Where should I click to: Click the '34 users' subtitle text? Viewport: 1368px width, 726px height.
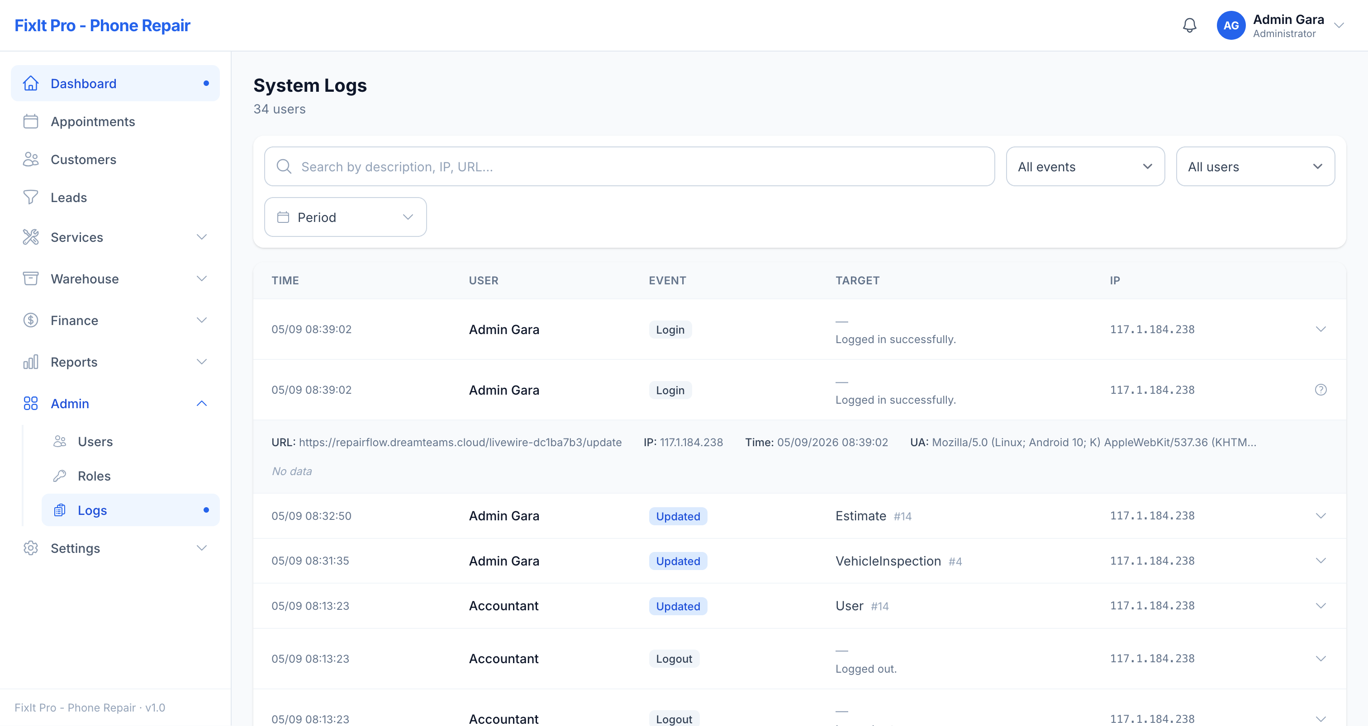[279, 109]
